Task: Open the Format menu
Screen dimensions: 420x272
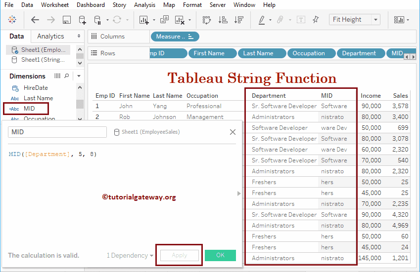Action: [x=192, y=5]
